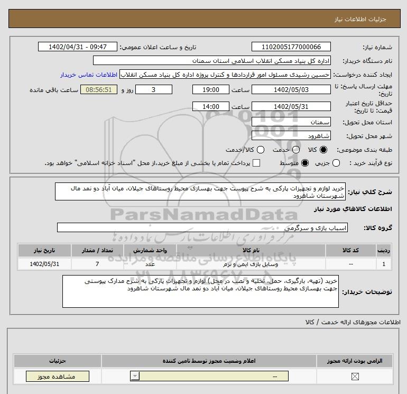Click the item name وسایل بازی ایمن و نرم
Screen dimensions: 407x394
(251, 264)
